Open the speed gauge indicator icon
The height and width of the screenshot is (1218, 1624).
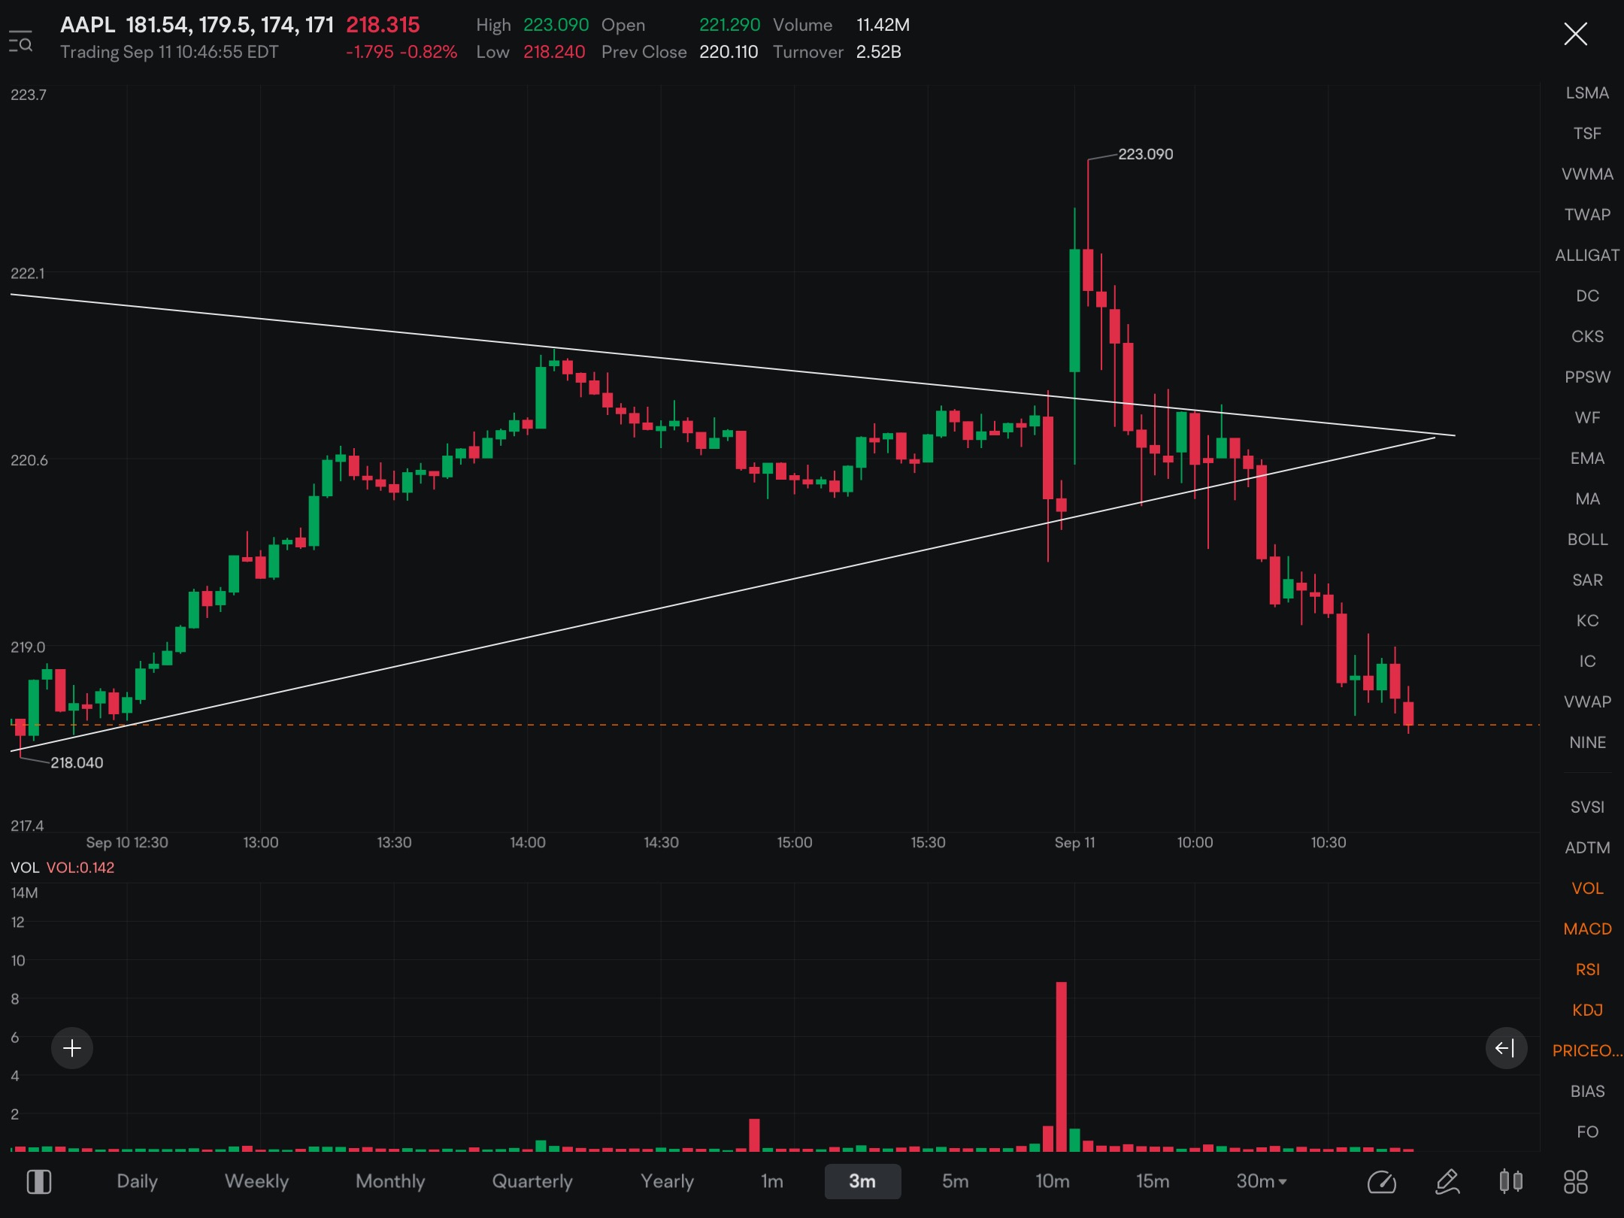[1381, 1181]
